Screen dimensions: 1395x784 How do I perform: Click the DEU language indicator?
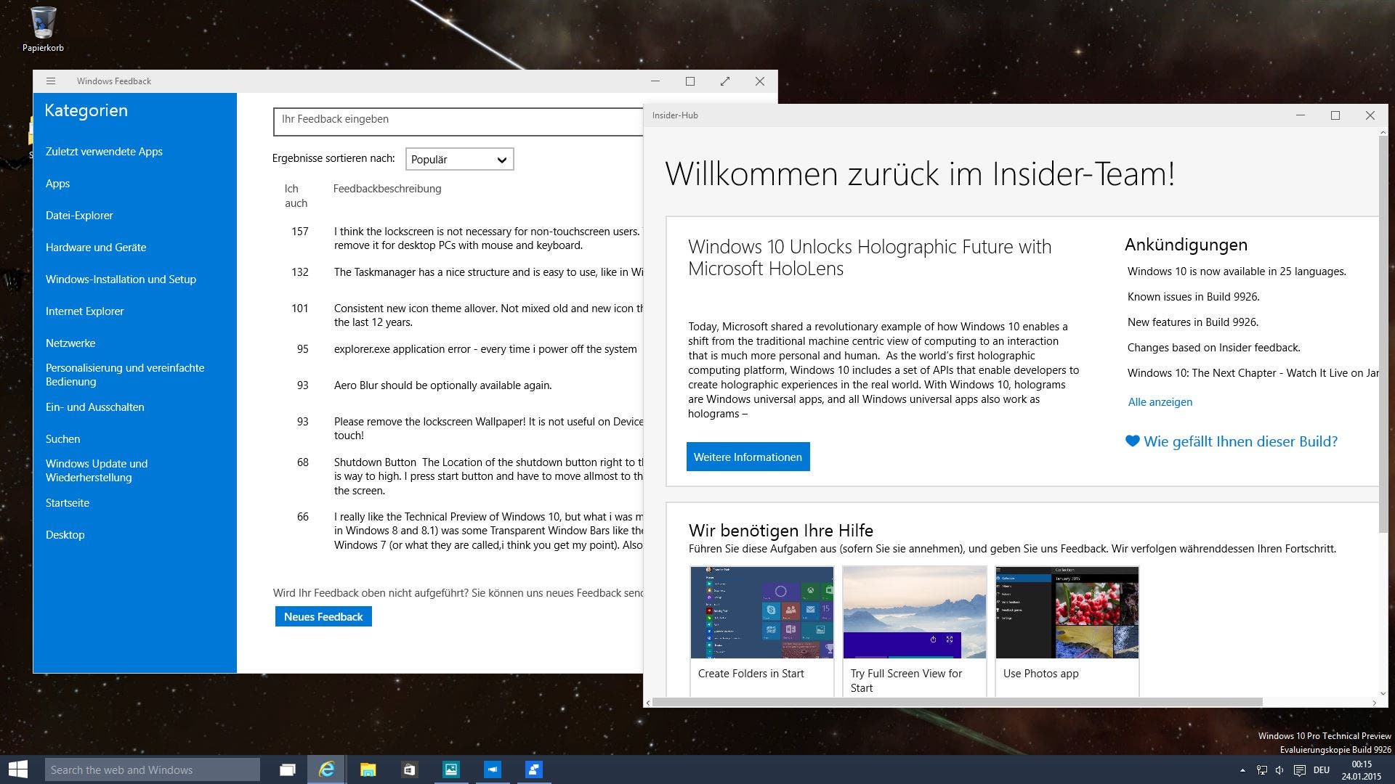pyautogui.click(x=1322, y=770)
